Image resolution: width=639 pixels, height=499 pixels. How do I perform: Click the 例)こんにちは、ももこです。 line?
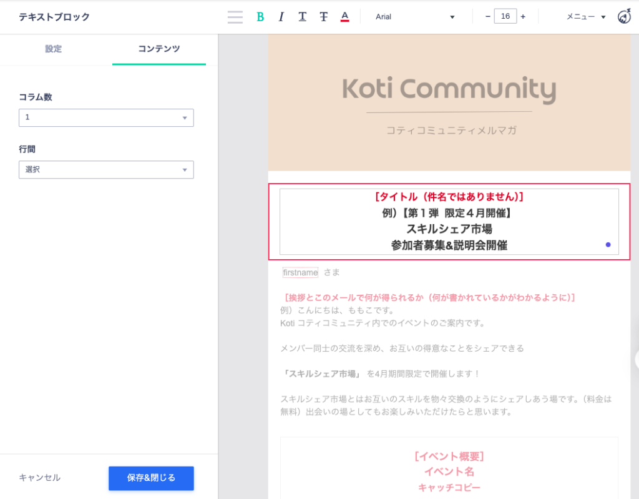tap(338, 310)
